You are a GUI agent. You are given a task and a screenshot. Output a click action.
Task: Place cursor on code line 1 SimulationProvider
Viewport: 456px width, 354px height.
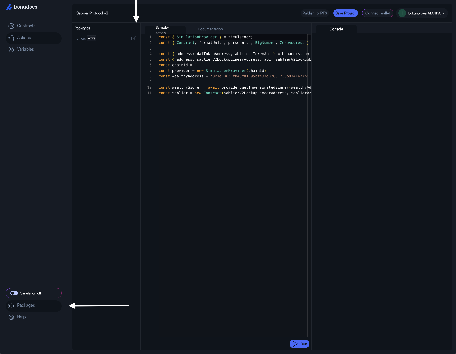[197, 37]
